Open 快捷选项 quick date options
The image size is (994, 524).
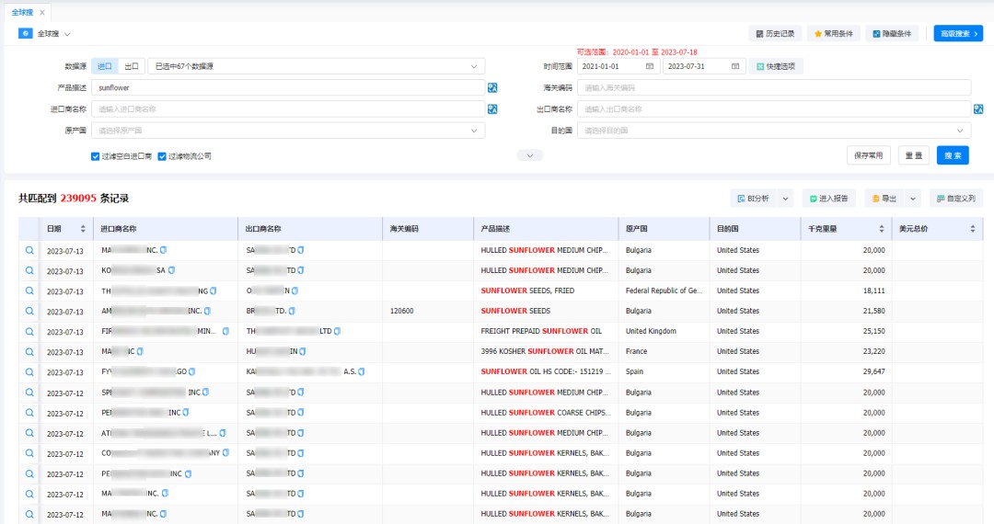click(776, 66)
